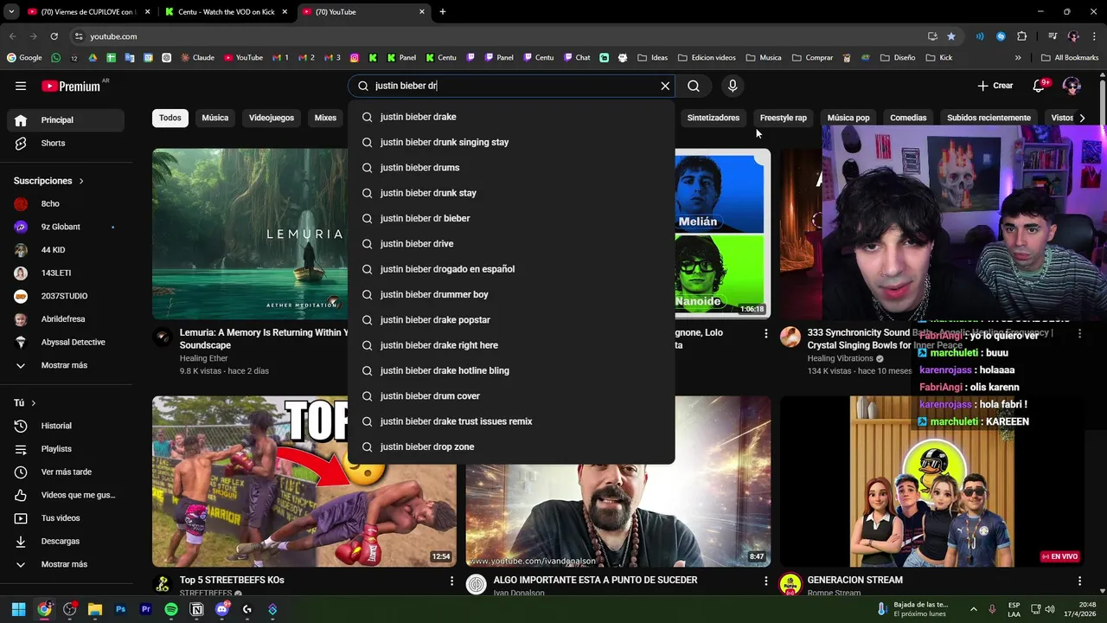1107x623 pixels.
Task: Expand the Suscripciones section
Action: tap(48, 181)
